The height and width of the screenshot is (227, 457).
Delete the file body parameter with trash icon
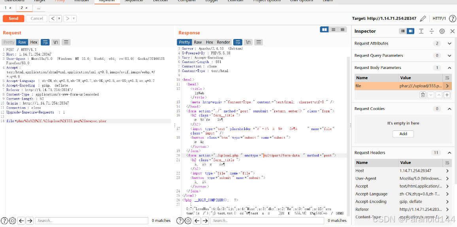(x=423, y=95)
